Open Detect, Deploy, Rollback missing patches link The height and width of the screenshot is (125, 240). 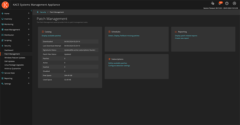pos(124,36)
